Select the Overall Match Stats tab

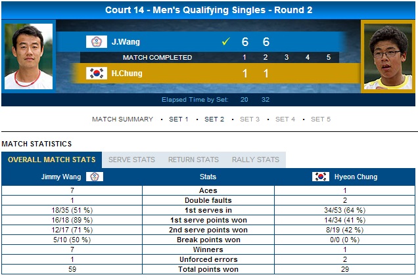(x=52, y=160)
